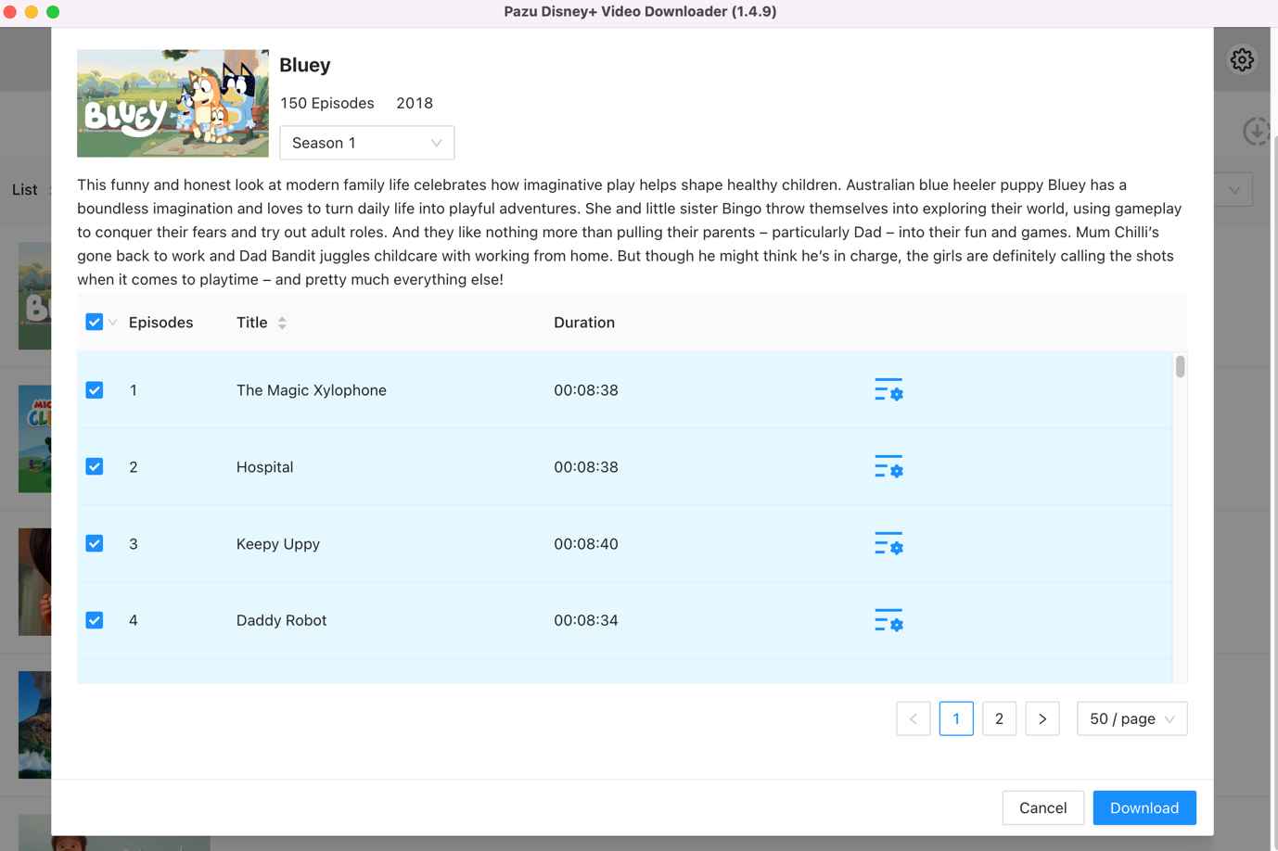The height and width of the screenshot is (851, 1278).
Task: Uncheck episode 1 The Magic Xylophone
Action: pyautogui.click(x=95, y=390)
